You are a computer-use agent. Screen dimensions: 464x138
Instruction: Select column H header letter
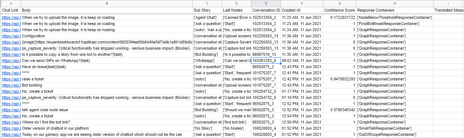[394, 3]
